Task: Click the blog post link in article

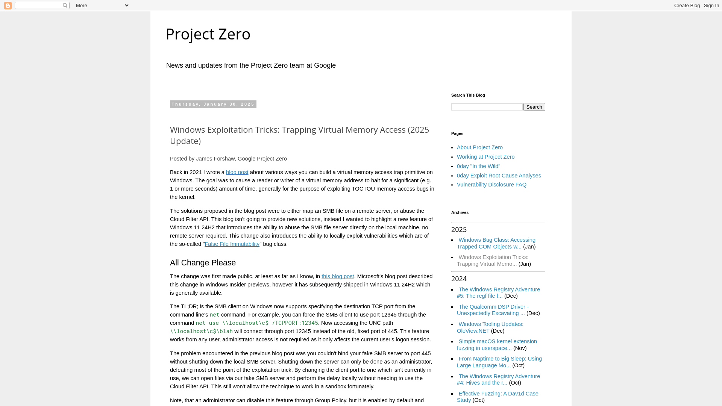Action: click(237, 172)
